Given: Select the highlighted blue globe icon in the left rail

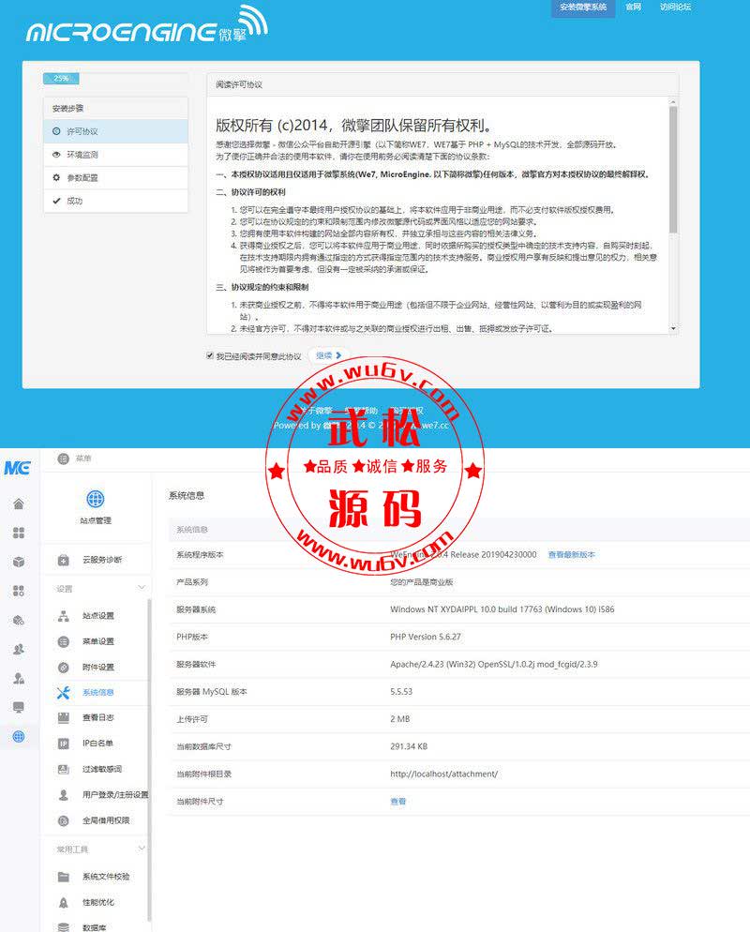Looking at the screenshot, I should 19,736.
